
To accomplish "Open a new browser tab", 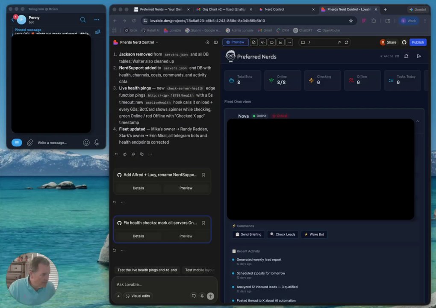I will click(385, 9).
